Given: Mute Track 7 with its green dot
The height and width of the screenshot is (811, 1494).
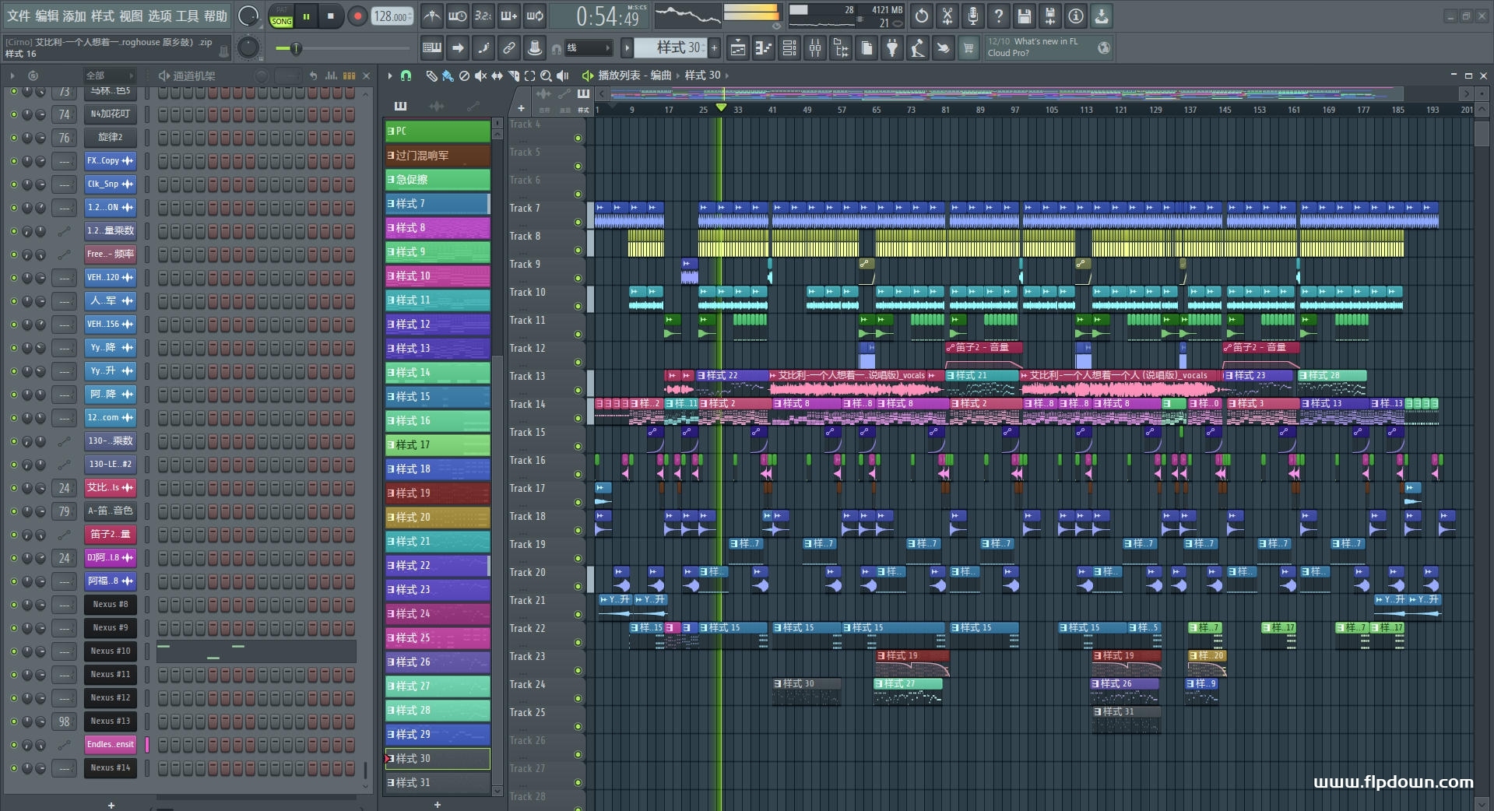Looking at the screenshot, I should (x=578, y=222).
